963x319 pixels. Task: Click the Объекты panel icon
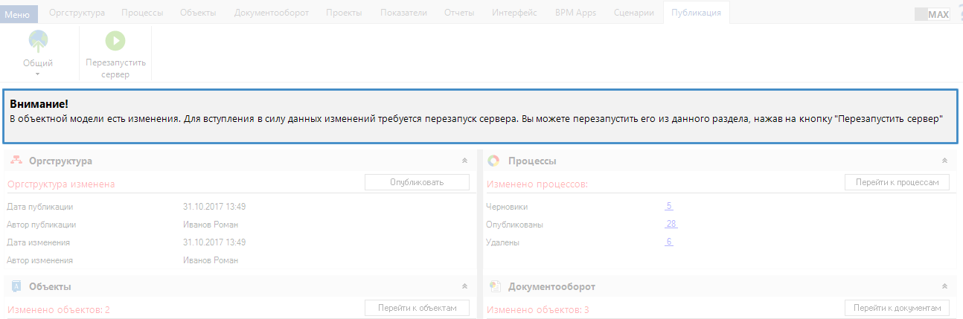[x=16, y=286]
